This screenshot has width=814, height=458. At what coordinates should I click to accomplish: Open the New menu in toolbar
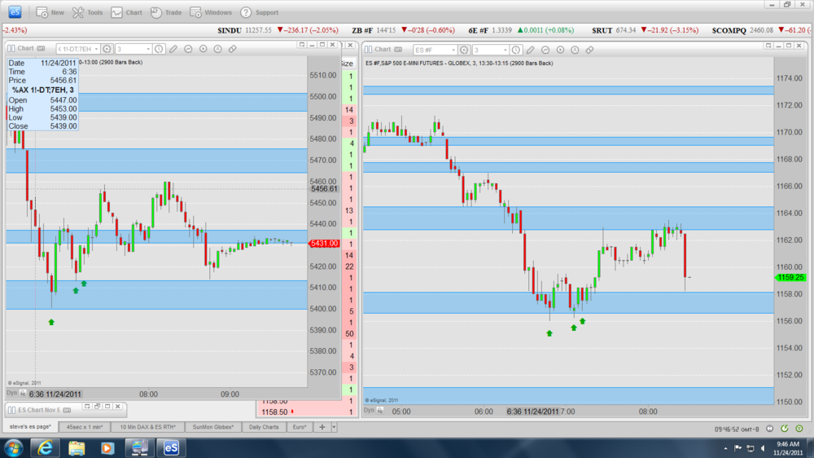[x=50, y=12]
